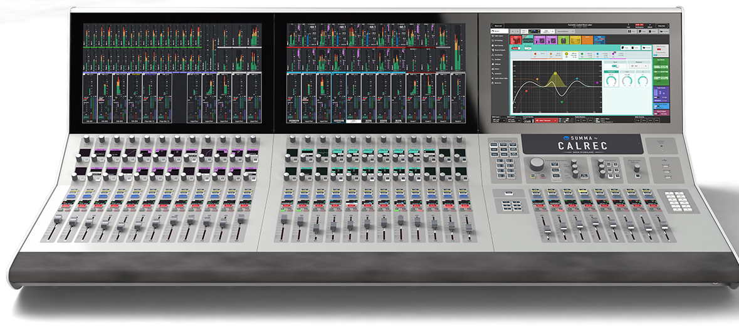Open the purple Track Sends panel
The width and height of the screenshot is (739, 330).
(x=661, y=94)
